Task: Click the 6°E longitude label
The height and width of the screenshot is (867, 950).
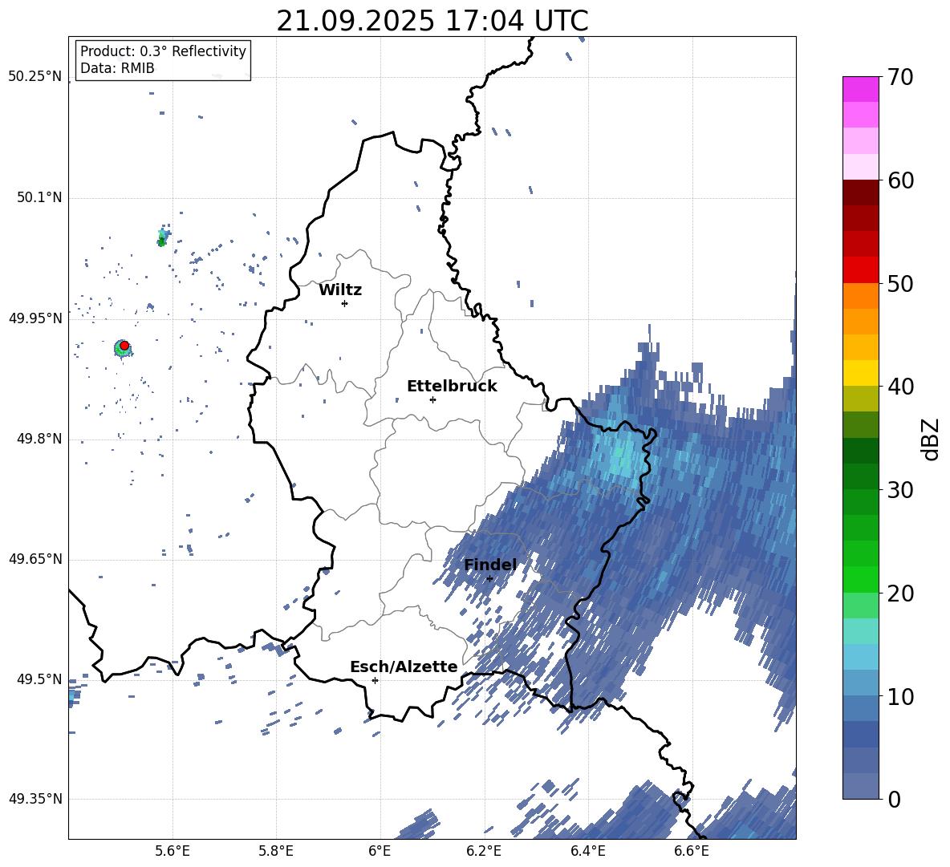Action: 380,851
